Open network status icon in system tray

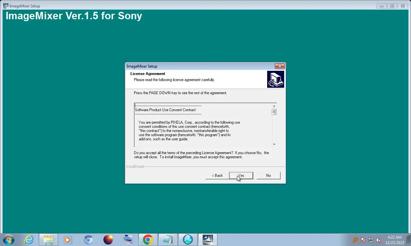[x=371, y=240]
